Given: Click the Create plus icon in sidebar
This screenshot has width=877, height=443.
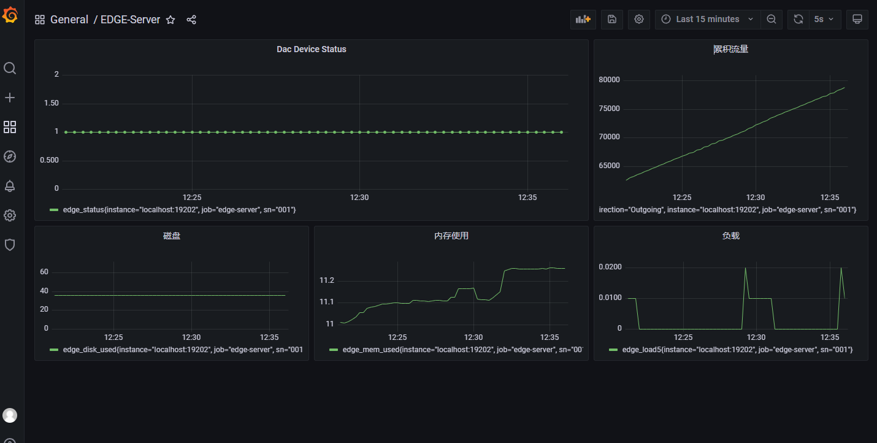Looking at the screenshot, I should [x=10, y=98].
